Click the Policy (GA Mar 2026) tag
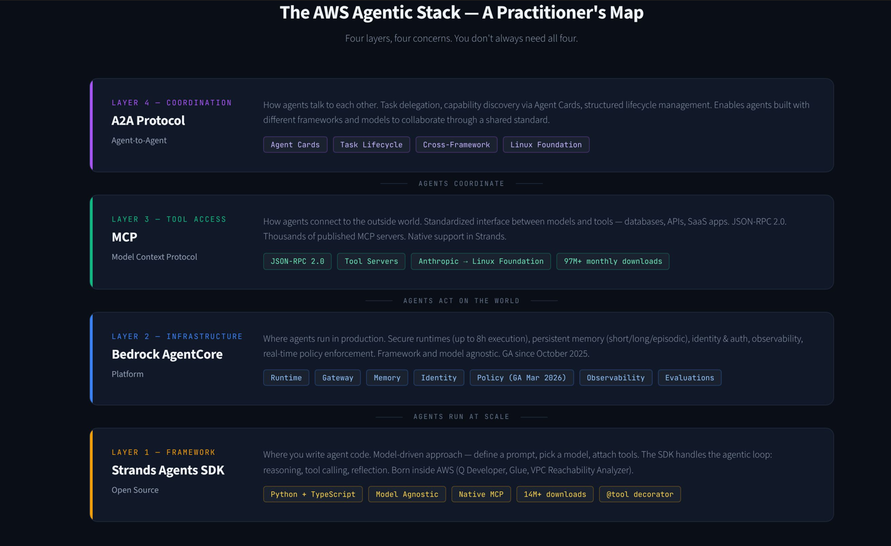The image size is (891, 546). click(522, 377)
